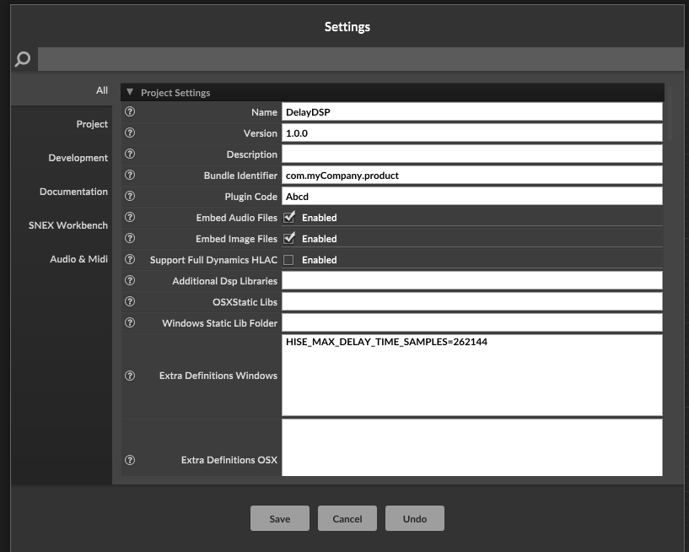Viewport: 689px width, 552px height.
Task: Open help for Additional Dsp Libraries
Action: click(x=130, y=280)
